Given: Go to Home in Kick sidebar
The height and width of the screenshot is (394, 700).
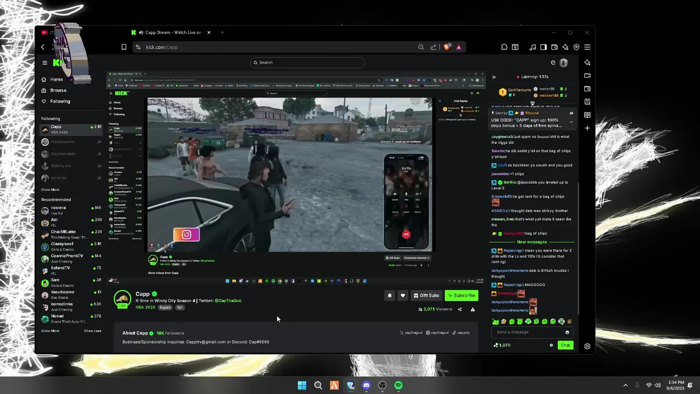Looking at the screenshot, I should (x=52, y=79).
